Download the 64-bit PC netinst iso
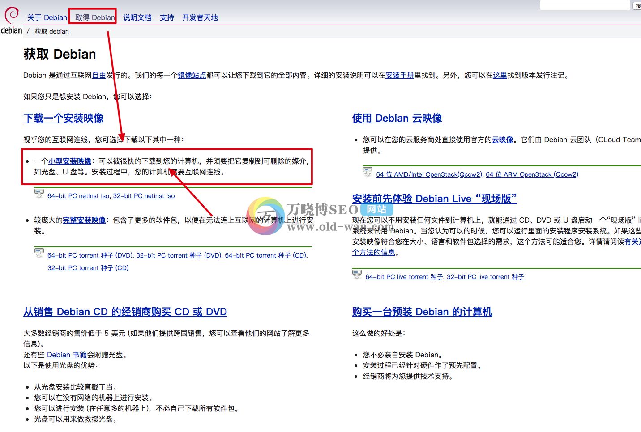The width and height of the screenshot is (641, 432). coord(78,196)
